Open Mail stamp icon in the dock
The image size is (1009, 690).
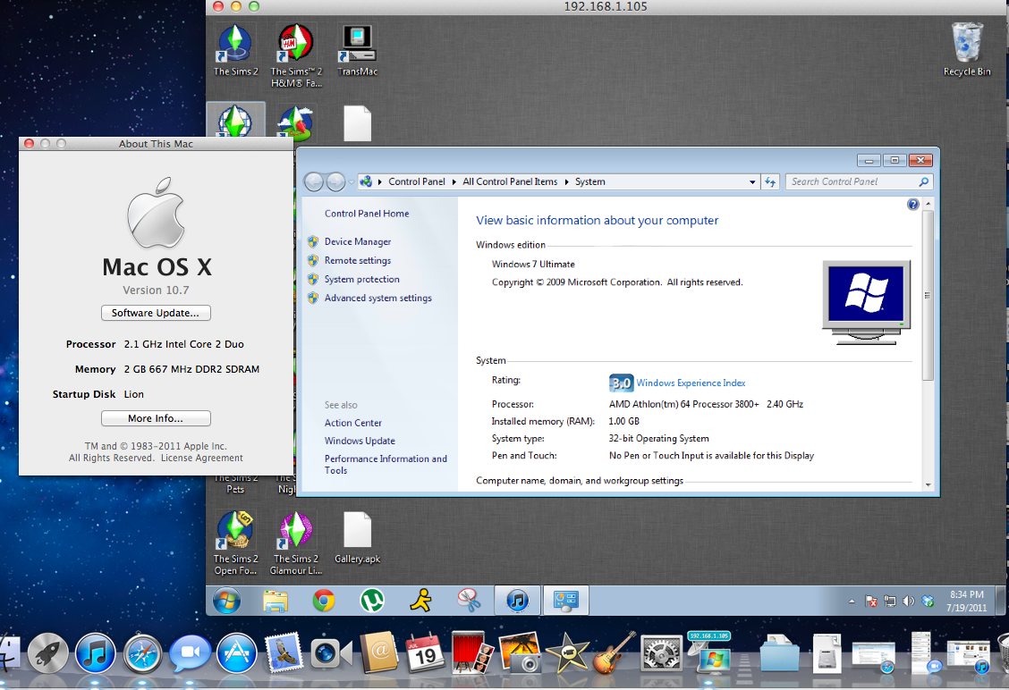pos(284,652)
